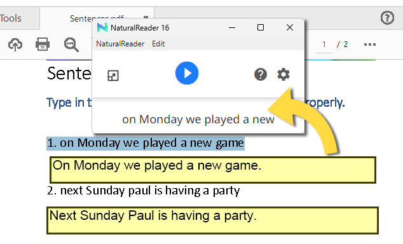
Task: Select the Sentences.pdf document tab
Action: click(97, 18)
